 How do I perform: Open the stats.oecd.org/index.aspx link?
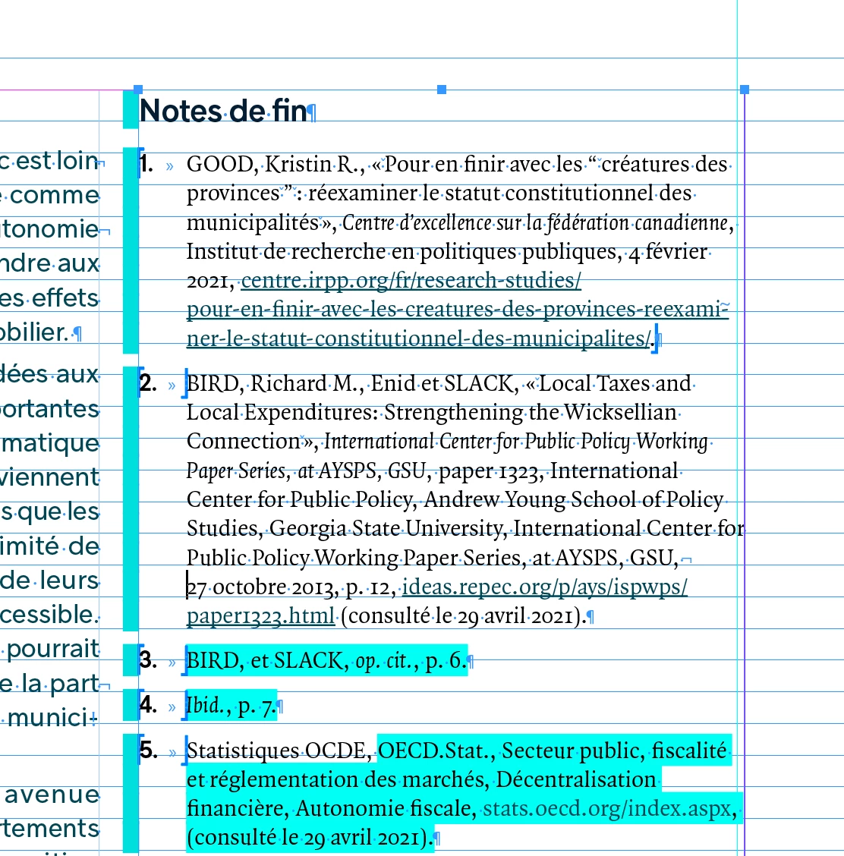(x=607, y=808)
